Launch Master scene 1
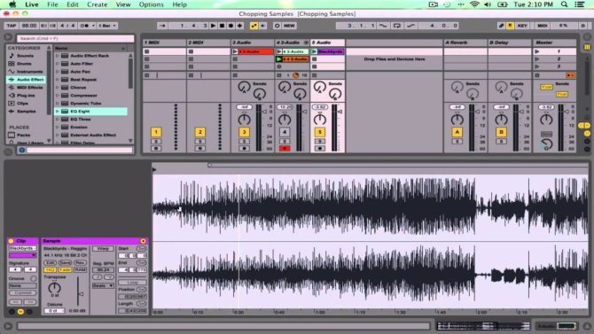 tap(536, 51)
